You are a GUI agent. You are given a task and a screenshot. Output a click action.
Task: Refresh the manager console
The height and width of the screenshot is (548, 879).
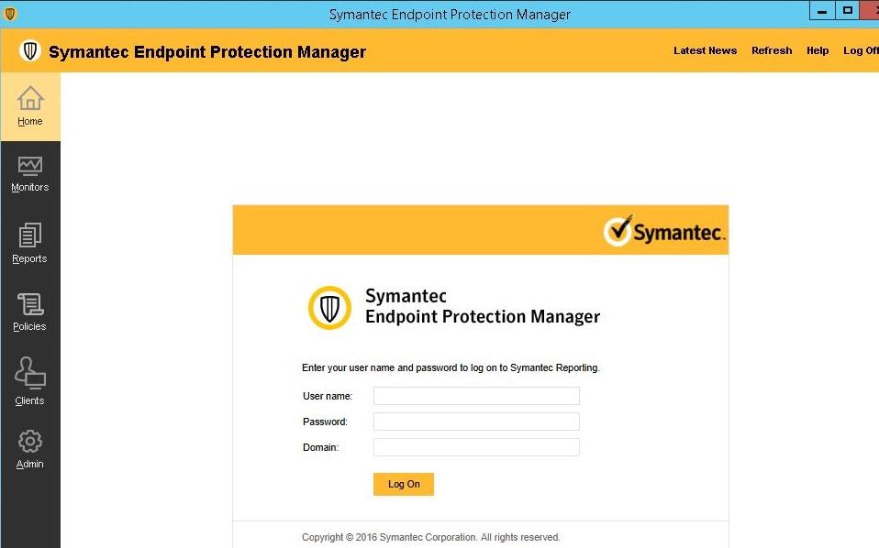(x=772, y=50)
